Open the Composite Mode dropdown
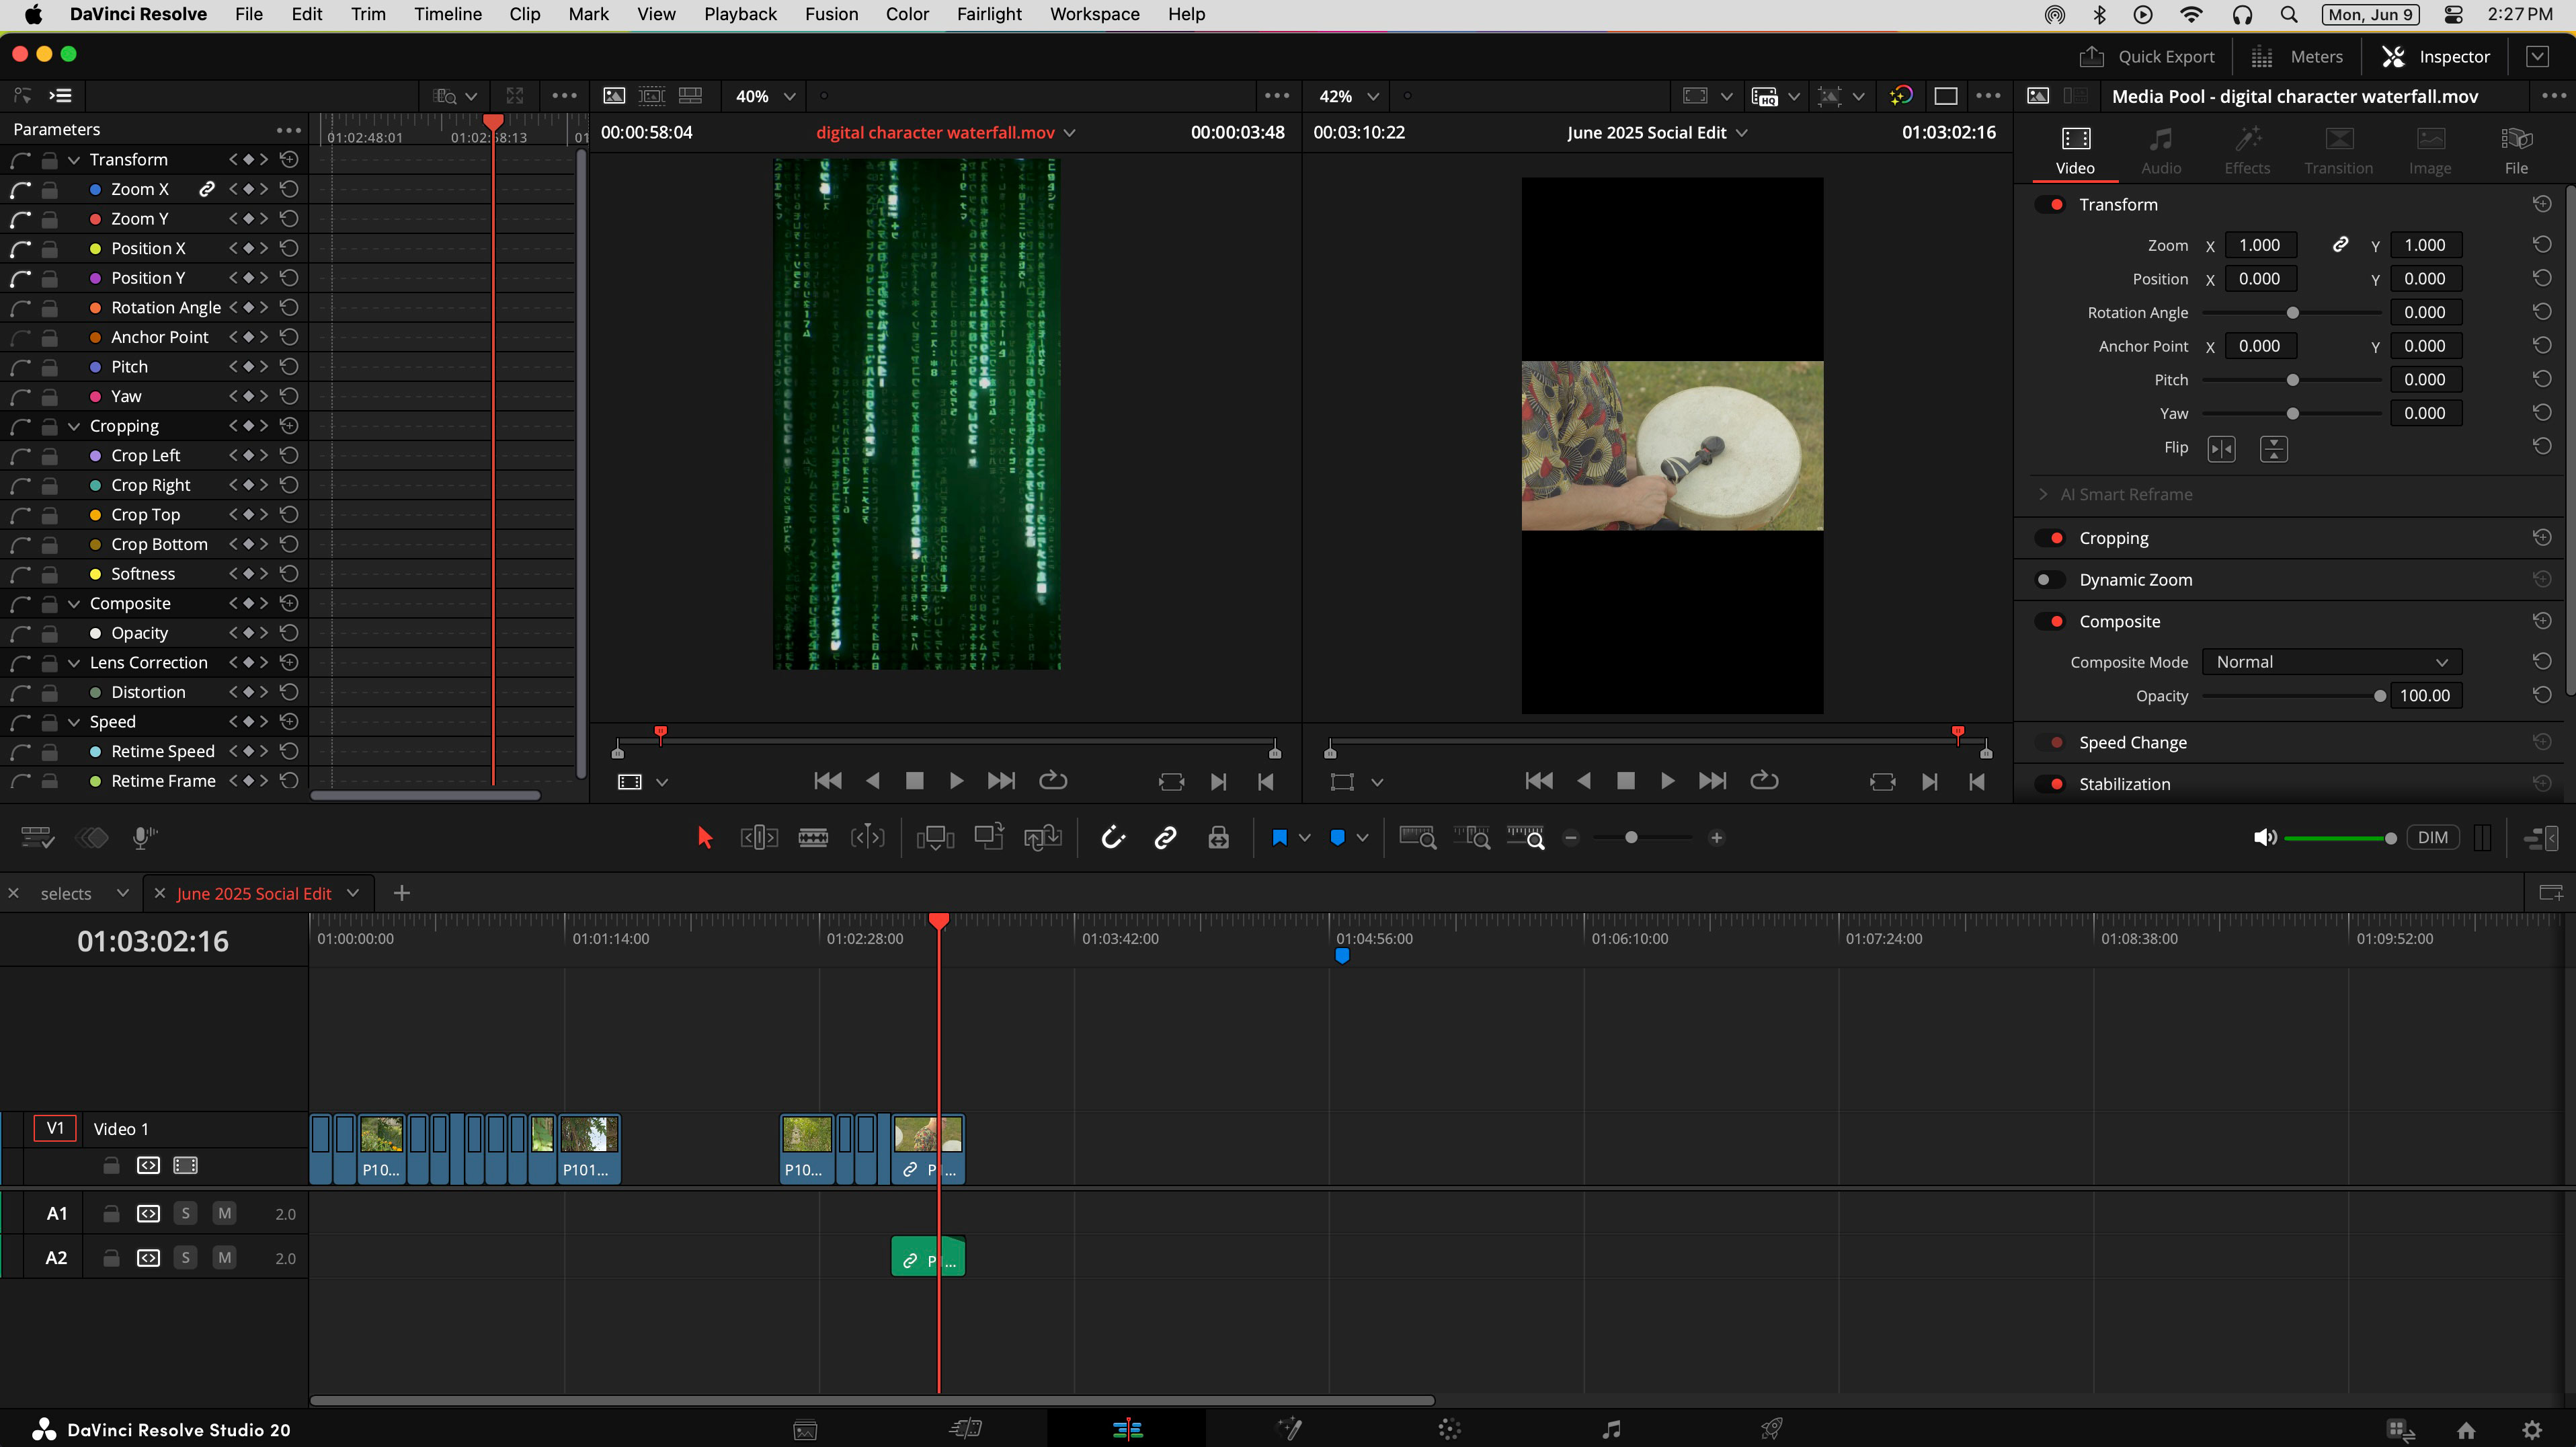2576x1447 pixels. 2331,662
